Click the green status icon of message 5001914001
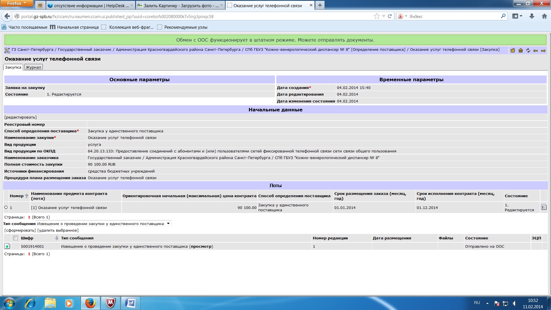Screen dimensions: 551x310 click(x=7, y=246)
